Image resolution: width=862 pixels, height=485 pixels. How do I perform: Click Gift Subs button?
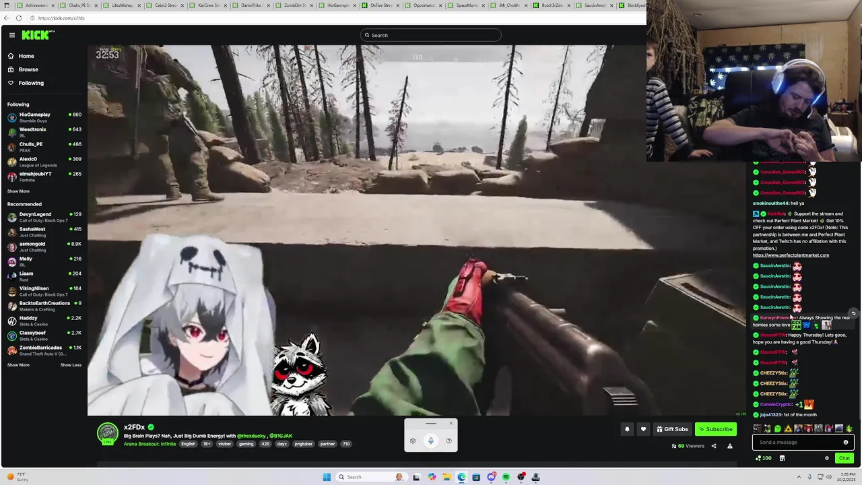672,429
